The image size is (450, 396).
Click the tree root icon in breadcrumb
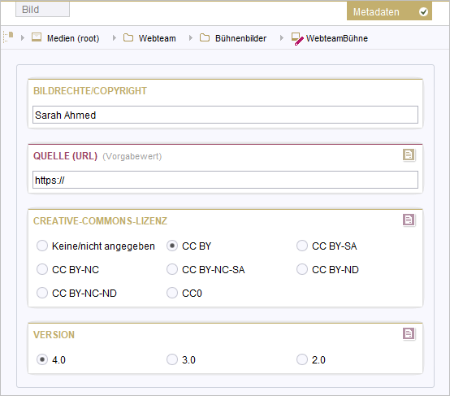(8, 37)
